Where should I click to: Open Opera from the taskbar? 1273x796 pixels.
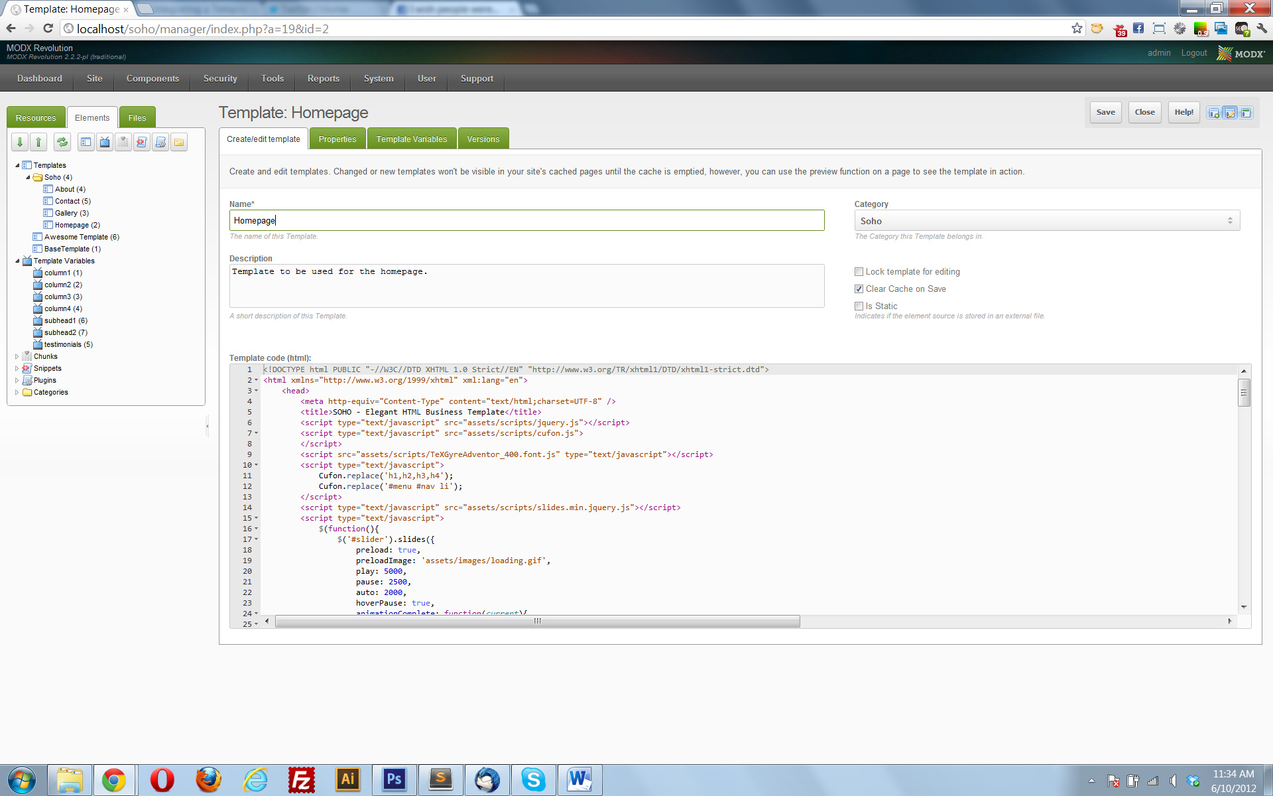pos(162,779)
